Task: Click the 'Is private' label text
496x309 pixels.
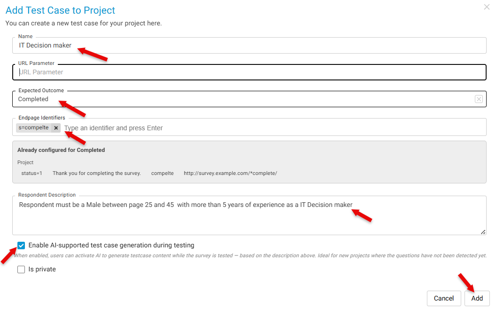Action: click(42, 269)
